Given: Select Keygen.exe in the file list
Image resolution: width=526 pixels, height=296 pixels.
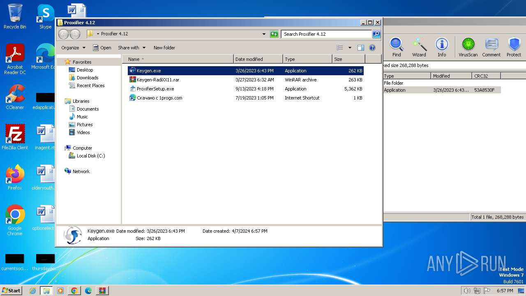Looking at the screenshot, I should 245,71.
